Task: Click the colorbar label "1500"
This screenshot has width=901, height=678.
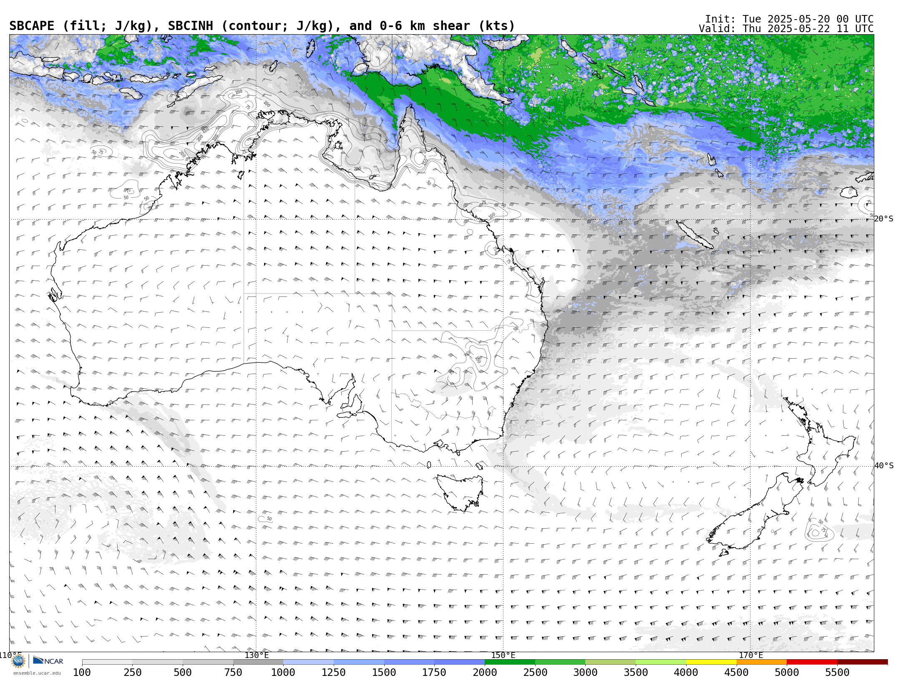Action: [384, 673]
